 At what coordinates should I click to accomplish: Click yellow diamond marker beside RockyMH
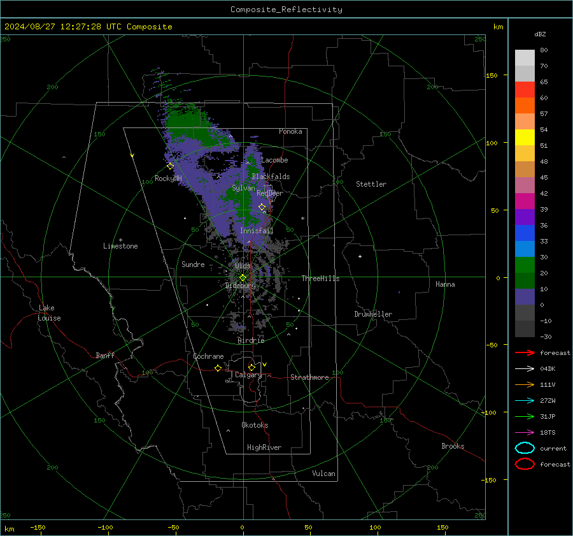pyautogui.click(x=170, y=166)
